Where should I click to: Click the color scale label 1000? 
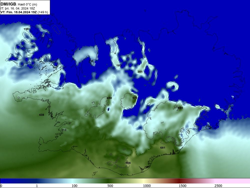(147, 186)
